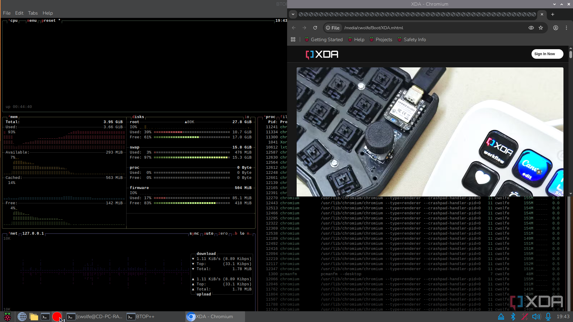Open the Projects bookmark
Image resolution: width=573 pixels, height=322 pixels.
pyautogui.click(x=381, y=40)
